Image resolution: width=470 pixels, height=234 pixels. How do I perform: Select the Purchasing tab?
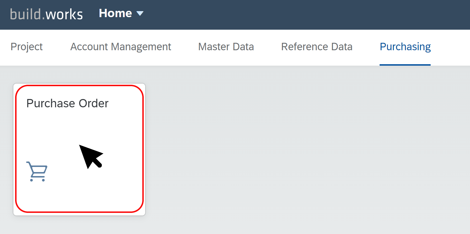(405, 47)
